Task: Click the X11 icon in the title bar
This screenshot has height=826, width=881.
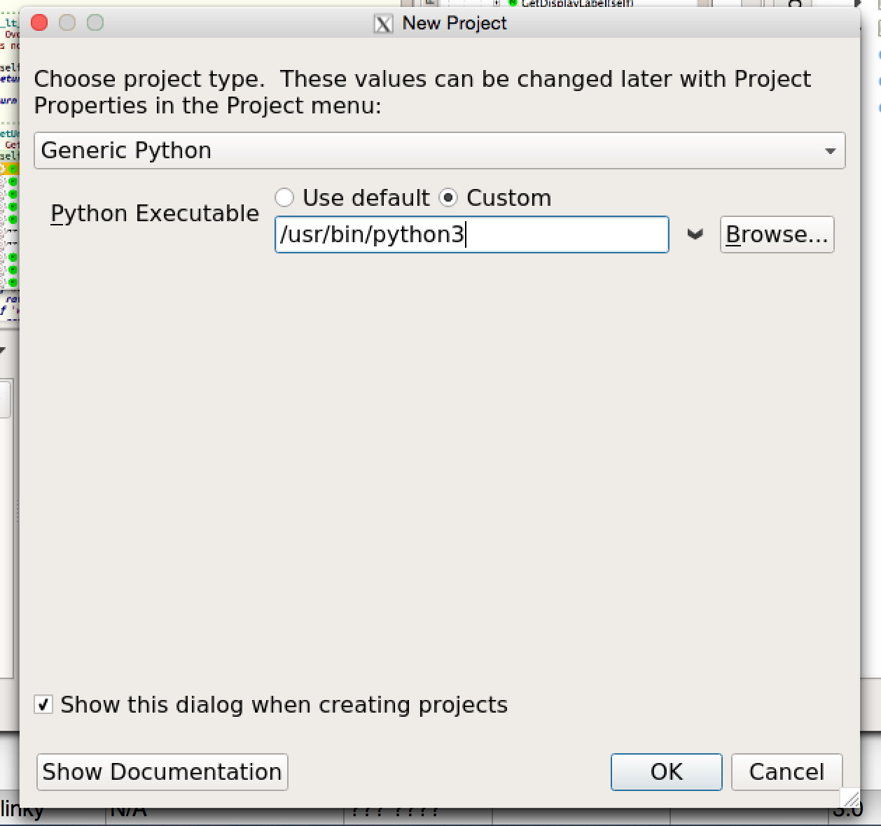Action: (x=383, y=24)
